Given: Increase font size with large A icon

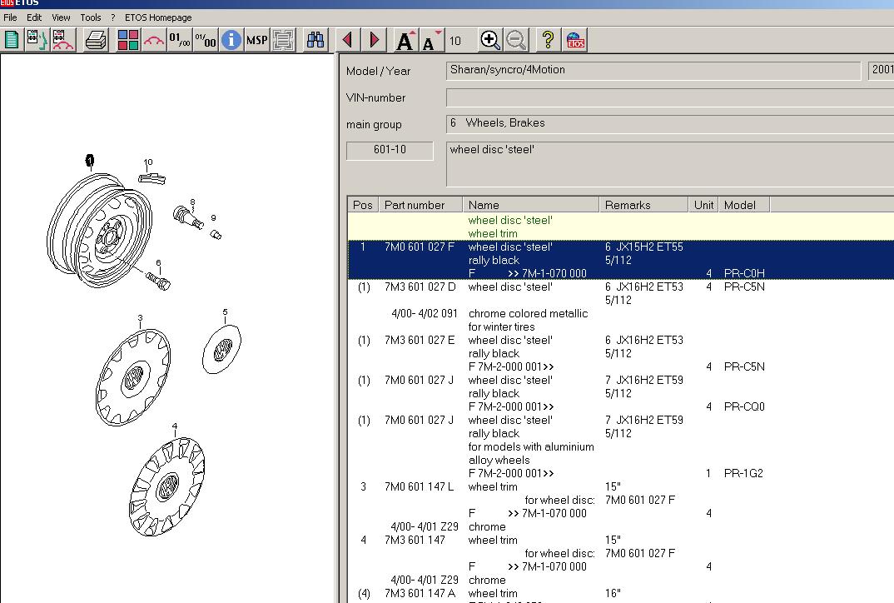Looking at the screenshot, I should [405, 40].
